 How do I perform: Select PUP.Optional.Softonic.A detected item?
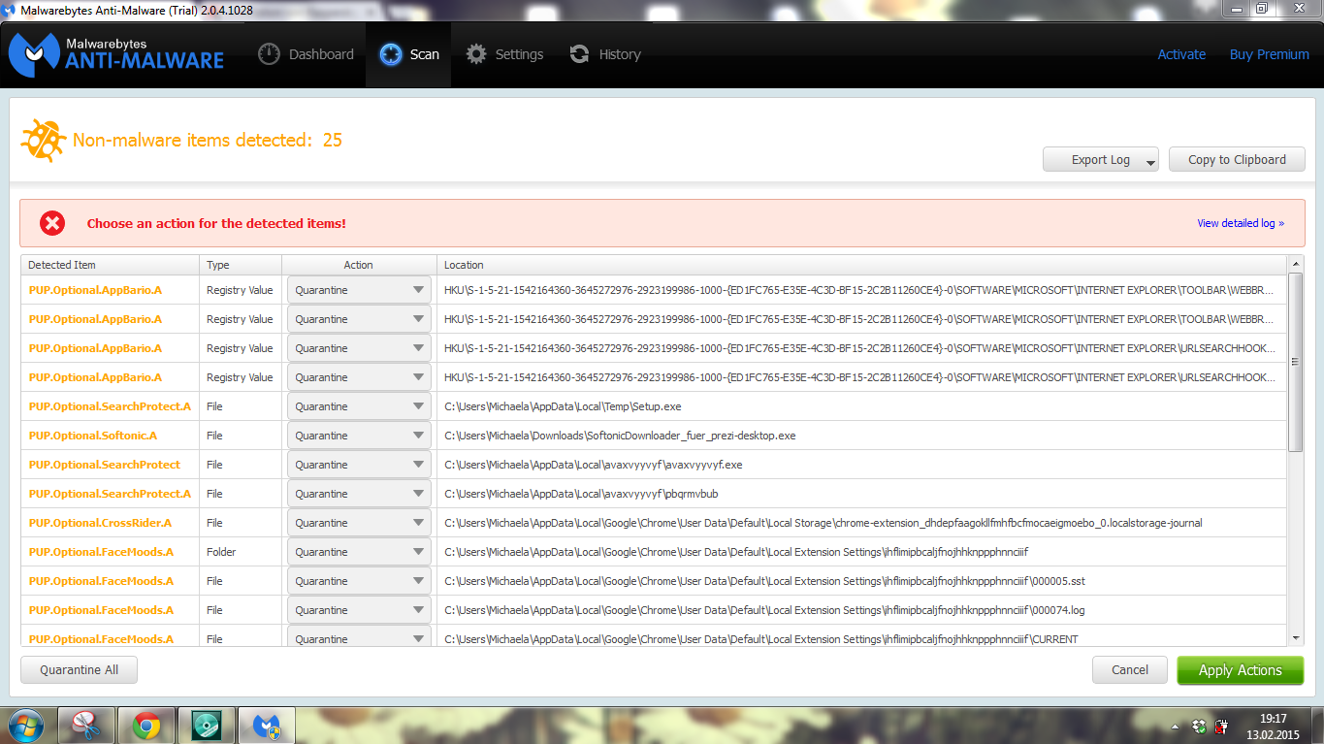93,436
